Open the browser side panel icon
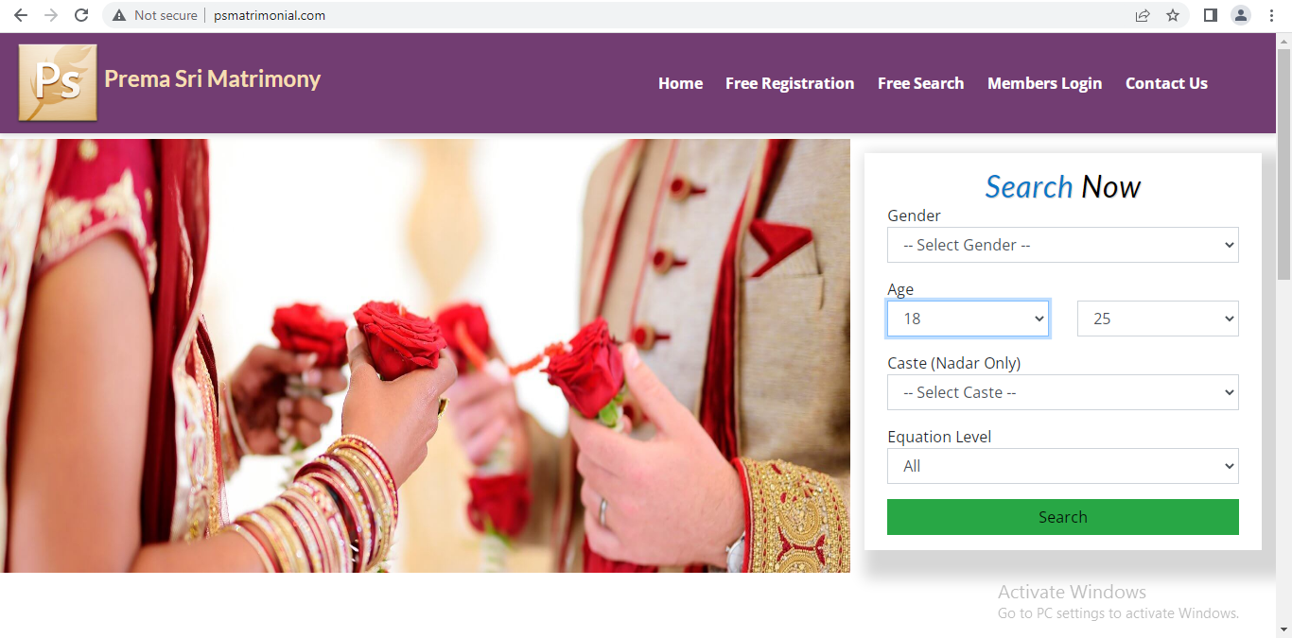 1210,15
